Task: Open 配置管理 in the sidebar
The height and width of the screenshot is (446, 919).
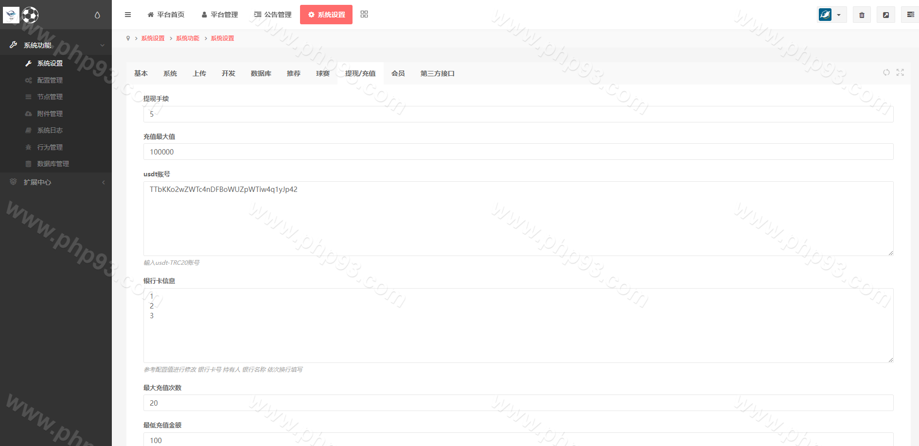Action: tap(50, 80)
